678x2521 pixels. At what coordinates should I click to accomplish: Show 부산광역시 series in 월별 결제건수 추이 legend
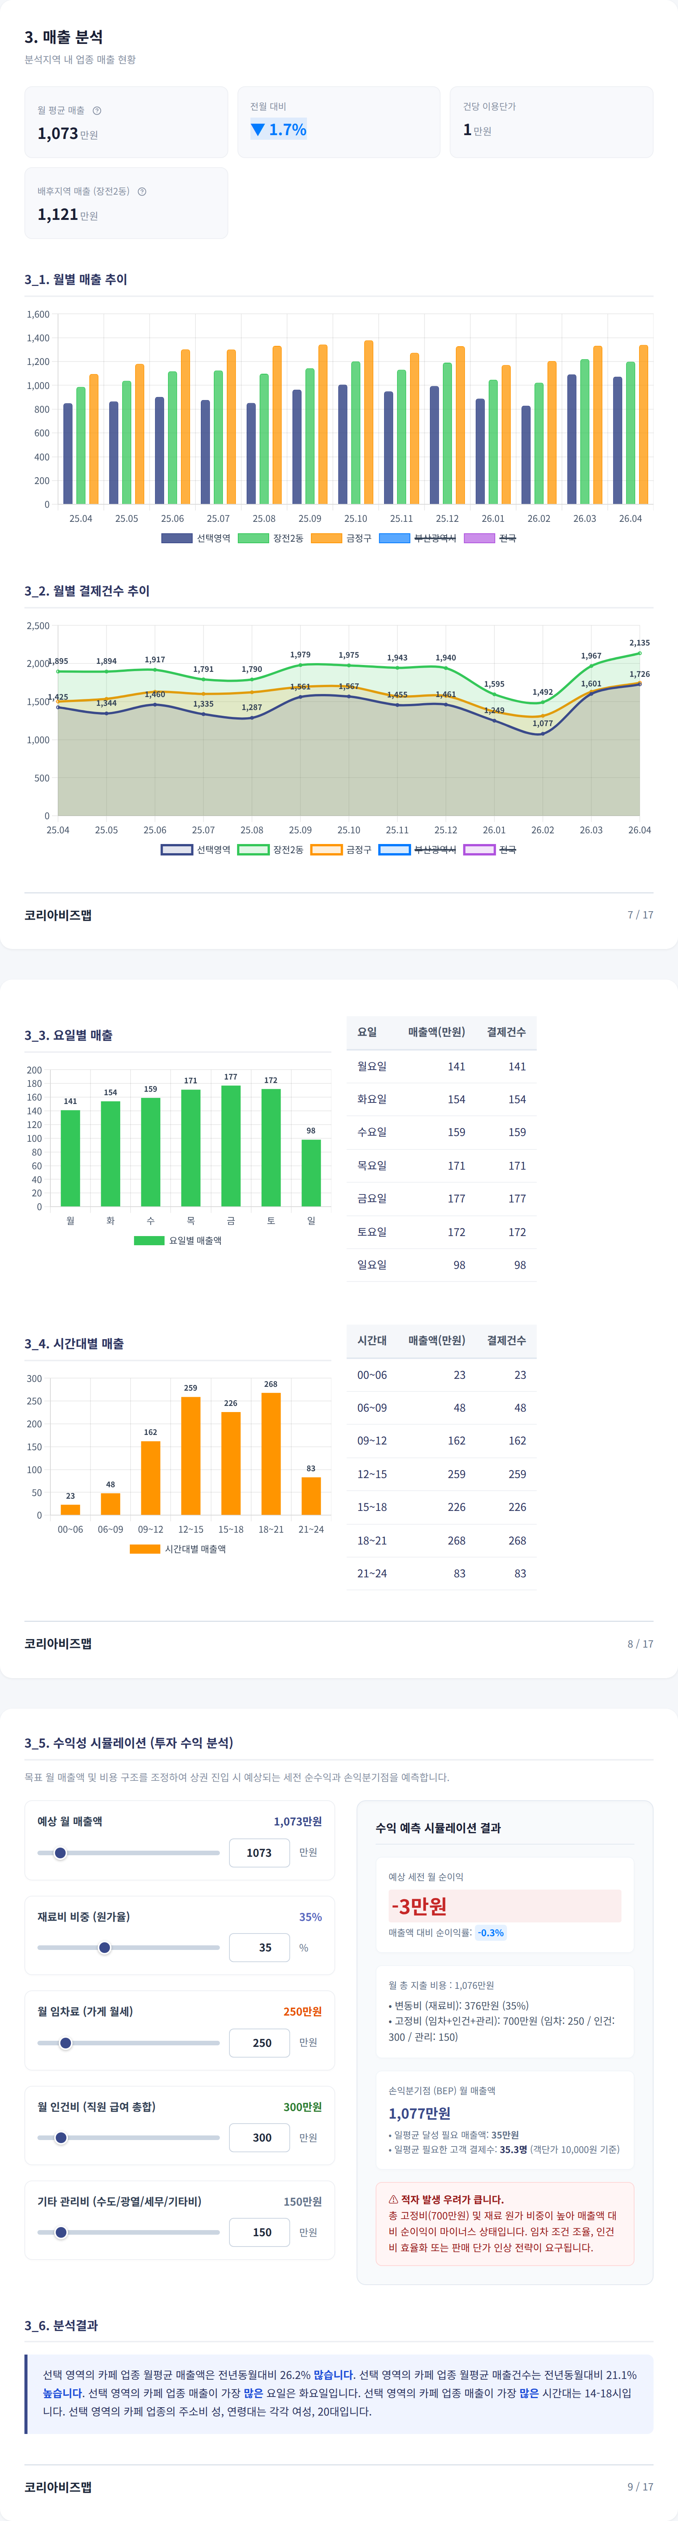[418, 849]
